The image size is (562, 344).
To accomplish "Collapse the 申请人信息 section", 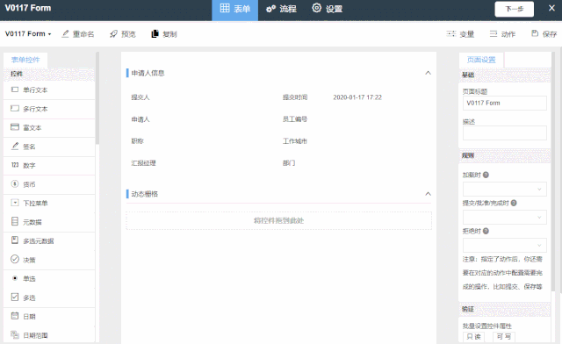I will pyautogui.click(x=428, y=73).
